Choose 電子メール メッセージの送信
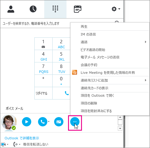150x148 pixels. 110,57
